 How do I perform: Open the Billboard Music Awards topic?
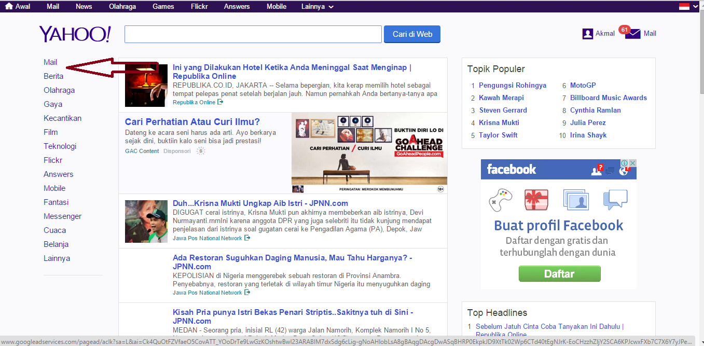click(x=608, y=98)
